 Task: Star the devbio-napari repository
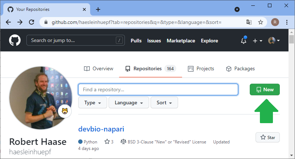[267, 138]
